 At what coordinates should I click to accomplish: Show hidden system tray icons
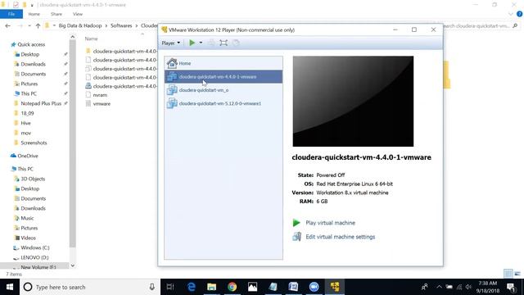click(439, 287)
